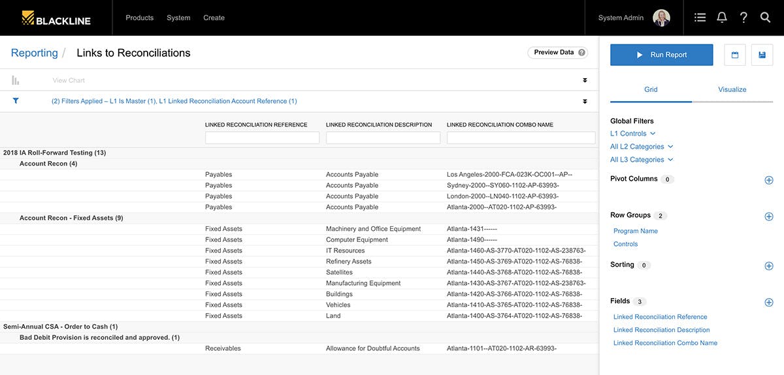Click Controls row group
Image resolution: width=784 pixels, height=375 pixels.
coord(626,244)
